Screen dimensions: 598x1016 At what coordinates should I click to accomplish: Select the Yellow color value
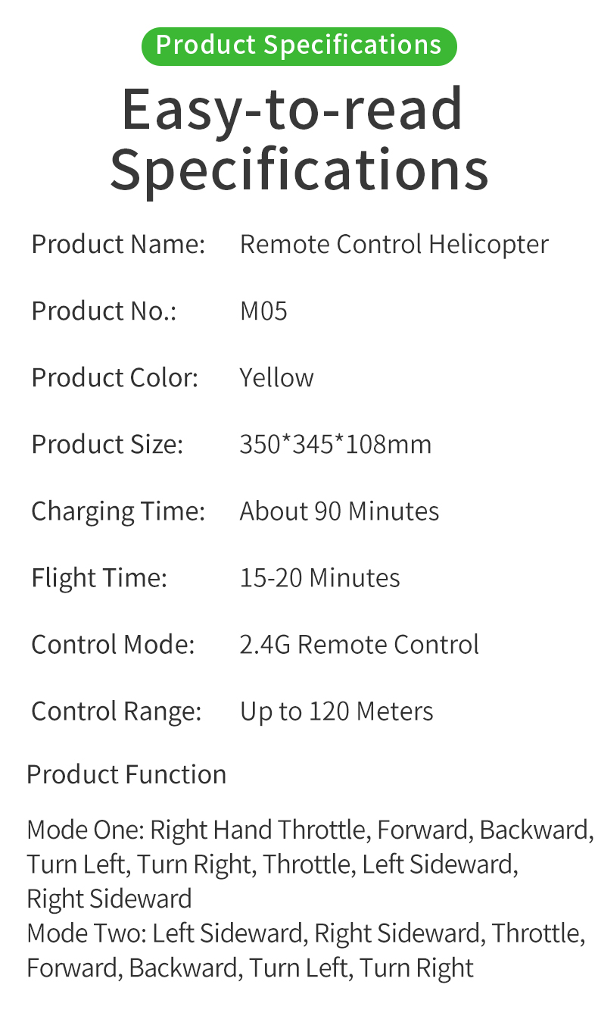(x=276, y=378)
